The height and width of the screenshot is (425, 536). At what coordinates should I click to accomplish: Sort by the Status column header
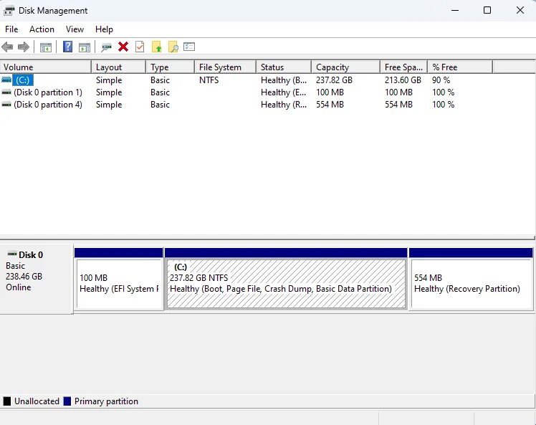pos(284,67)
